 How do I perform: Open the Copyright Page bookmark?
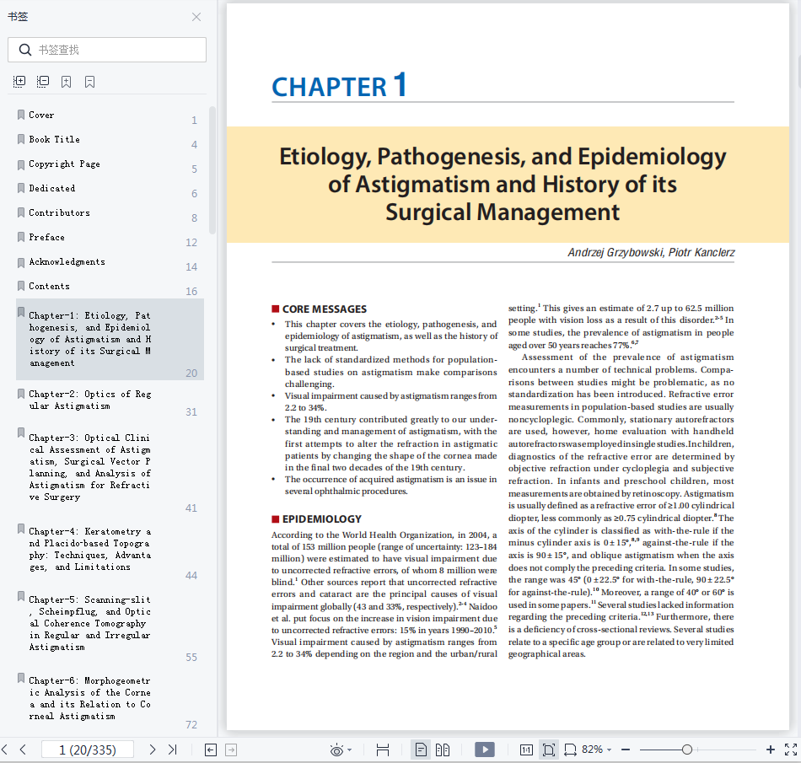tap(64, 164)
